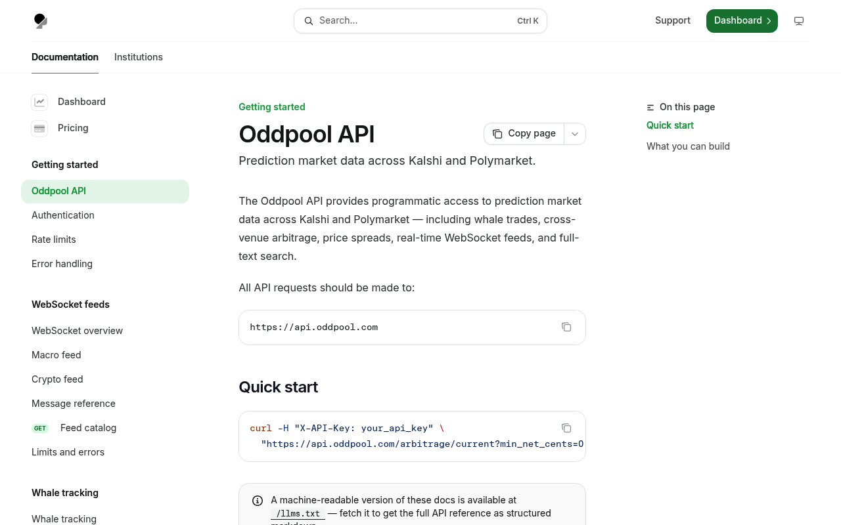Focus the Search field

(420, 21)
